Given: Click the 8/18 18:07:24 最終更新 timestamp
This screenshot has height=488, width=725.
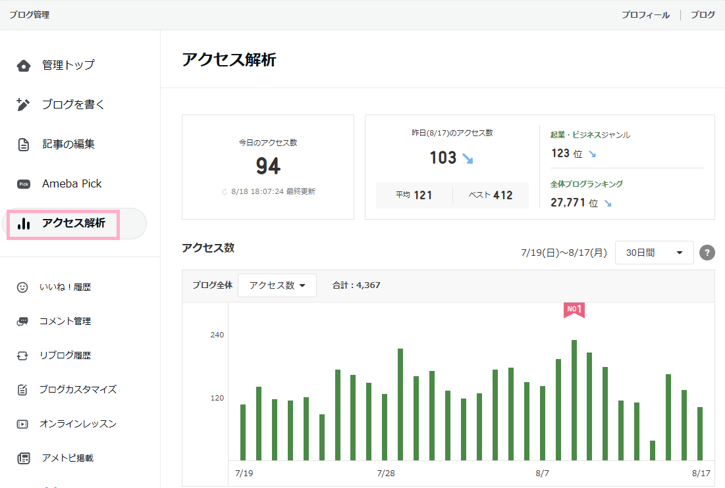Looking at the screenshot, I should tap(273, 191).
